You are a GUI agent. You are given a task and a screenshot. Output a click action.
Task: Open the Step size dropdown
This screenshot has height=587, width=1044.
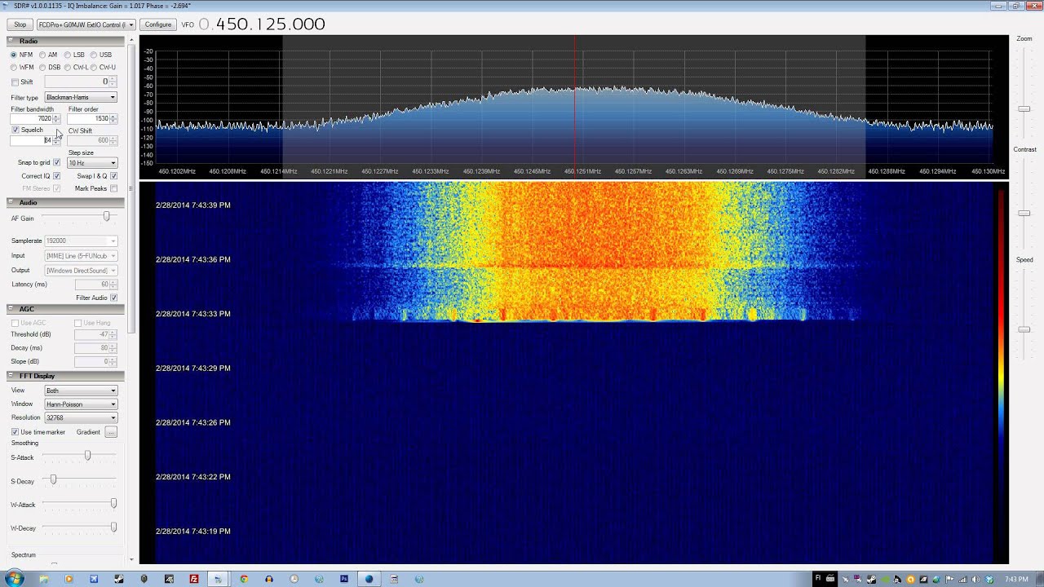(x=92, y=162)
